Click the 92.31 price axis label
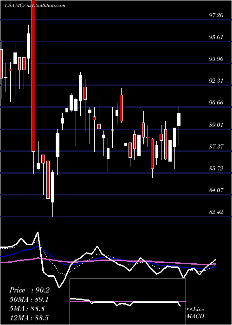Screen dimensions: 232x325 216,81
